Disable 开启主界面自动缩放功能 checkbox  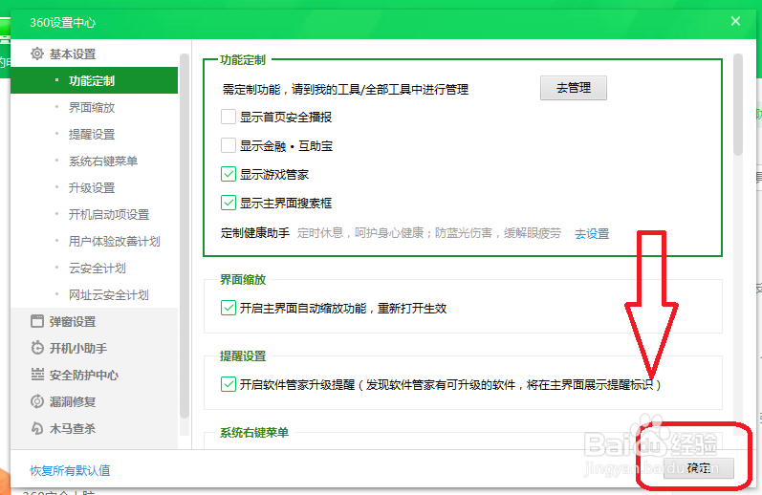[228, 308]
